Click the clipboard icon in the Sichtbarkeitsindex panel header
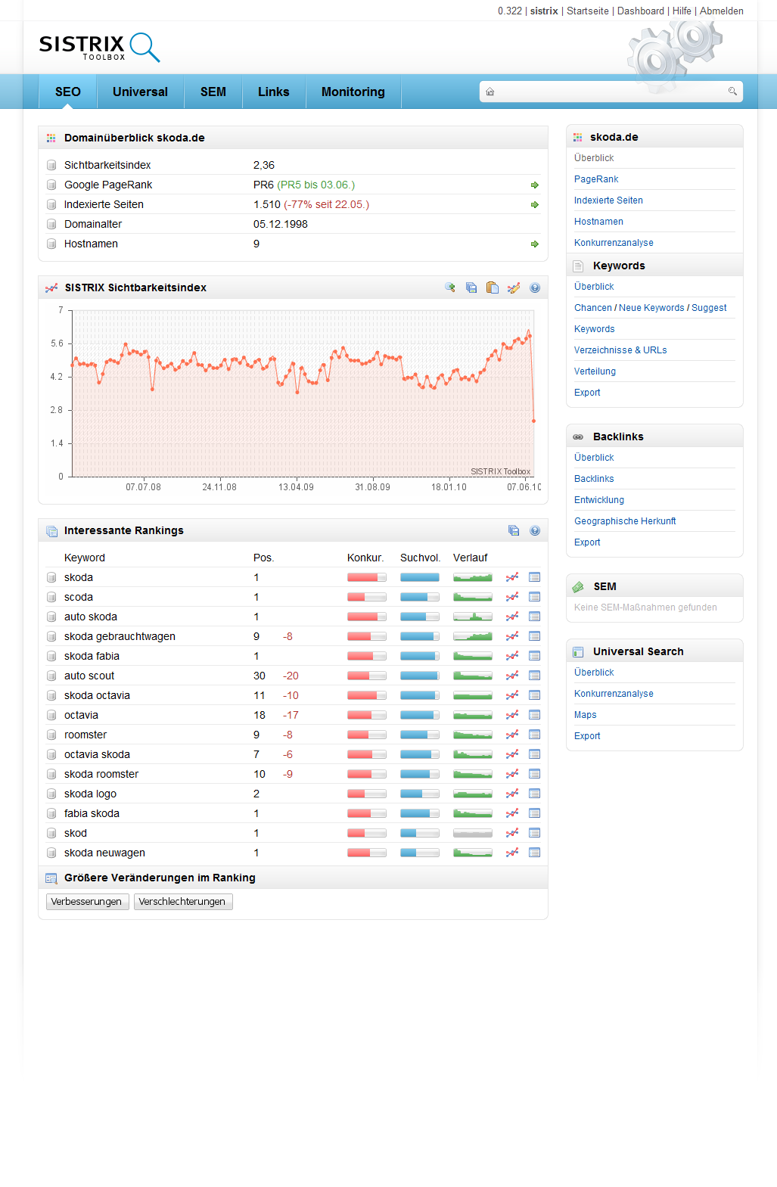777x1187 pixels. [x=493, y=287]
